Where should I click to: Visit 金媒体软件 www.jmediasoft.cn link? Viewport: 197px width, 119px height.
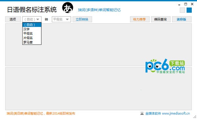(x=167, y=113)
